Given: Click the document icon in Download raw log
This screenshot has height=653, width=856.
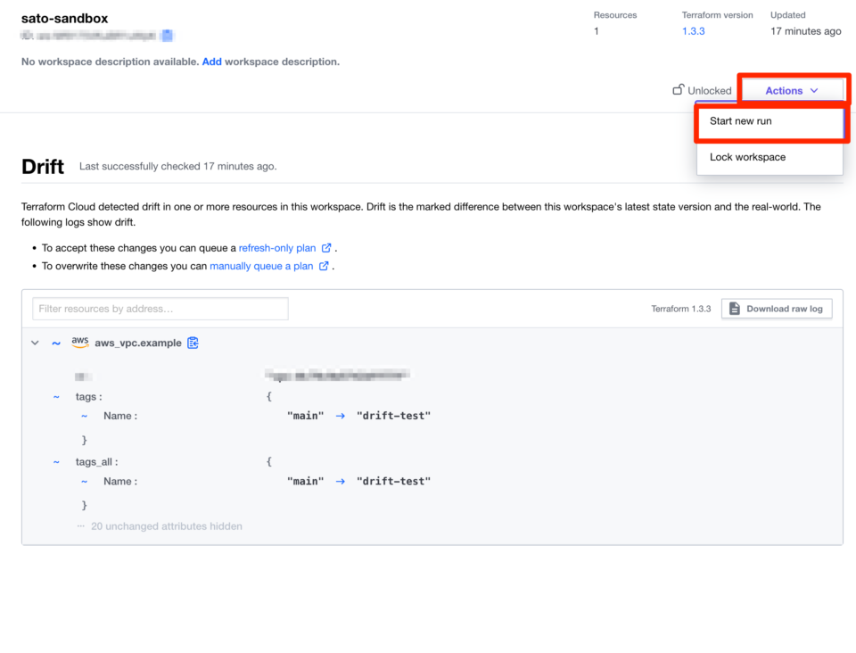Looking at the screenshot, I should click(x=735, y=309).
